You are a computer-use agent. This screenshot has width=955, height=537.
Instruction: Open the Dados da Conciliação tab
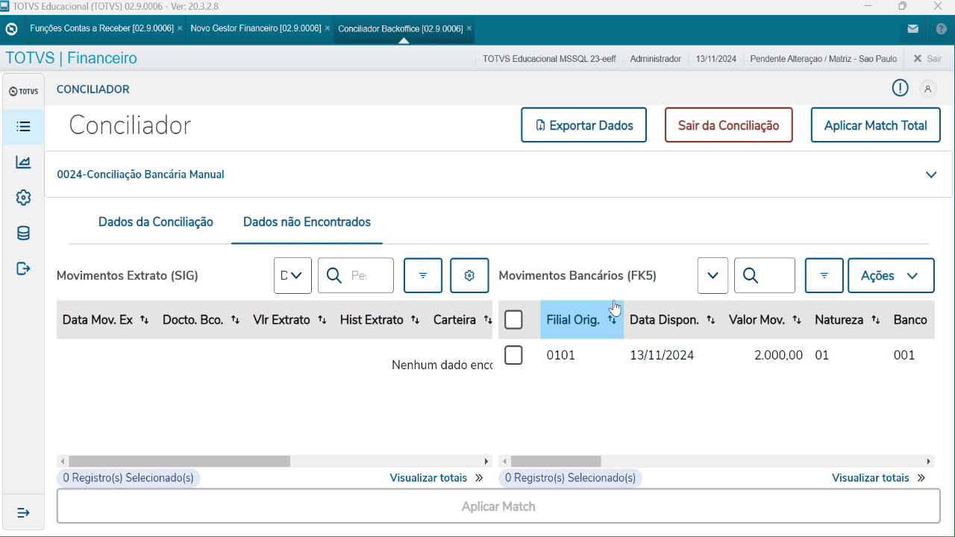point(156,222)
